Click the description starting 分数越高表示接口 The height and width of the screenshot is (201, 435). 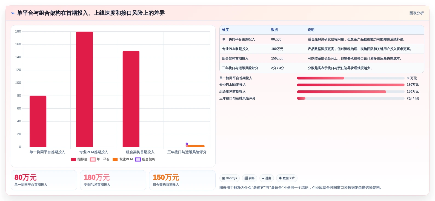340,68
